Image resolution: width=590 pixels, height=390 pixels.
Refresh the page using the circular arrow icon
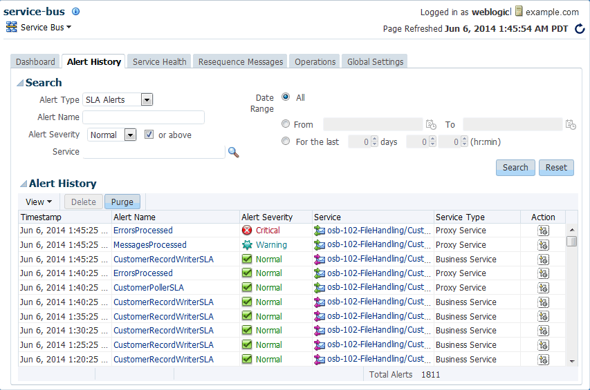(580, 28)
